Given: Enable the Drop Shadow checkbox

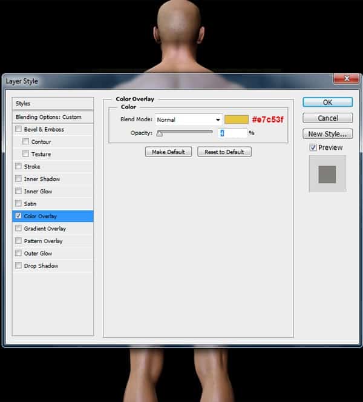Looking at the screenshot, I should (x=18, y=266).
